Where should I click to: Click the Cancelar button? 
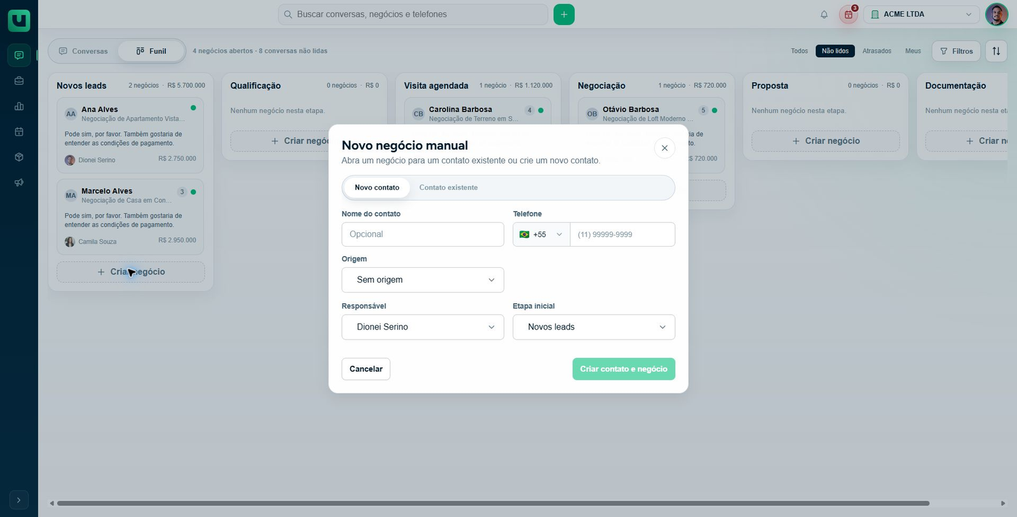point(366,369)
